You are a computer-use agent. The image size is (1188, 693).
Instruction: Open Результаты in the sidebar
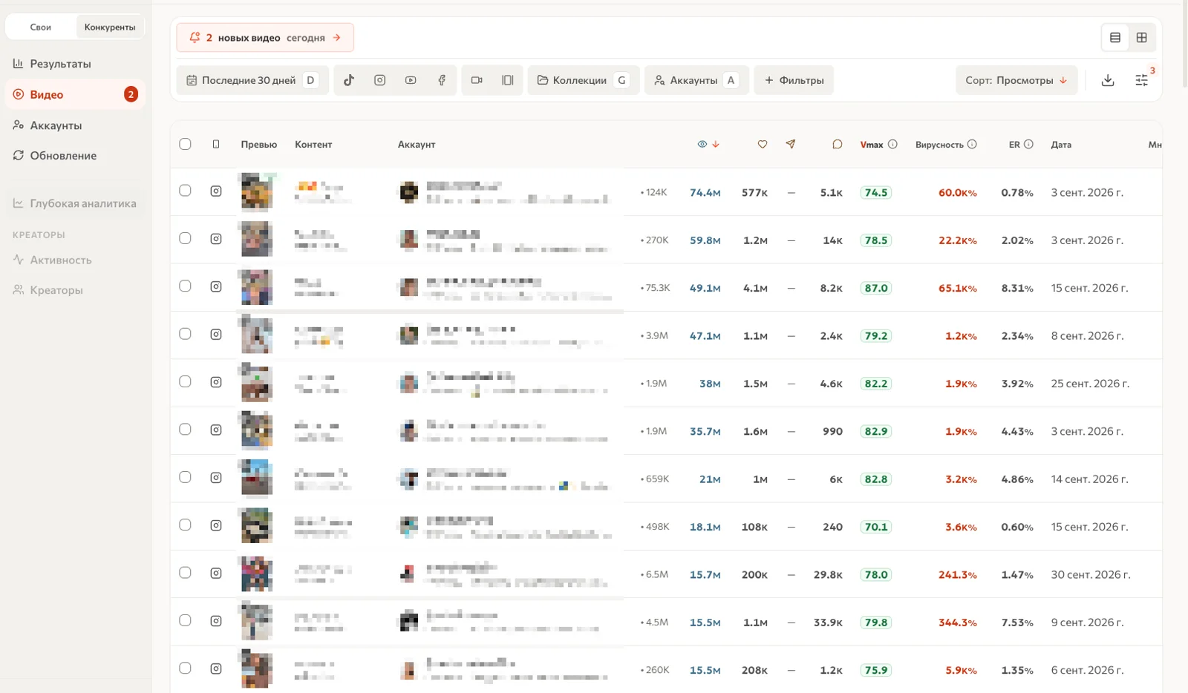coord(75,64)
